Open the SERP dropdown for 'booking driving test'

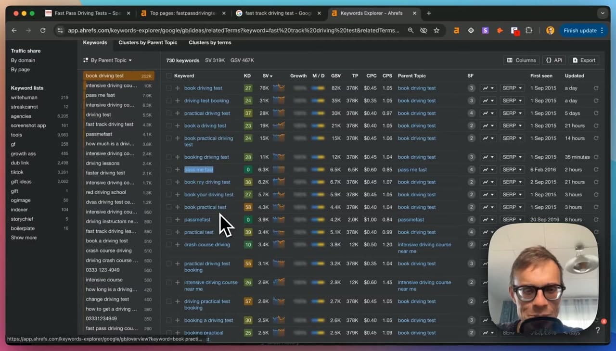[x=512, y=157]
